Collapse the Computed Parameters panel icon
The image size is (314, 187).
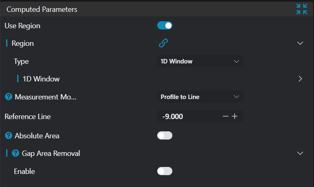(302, 9)
